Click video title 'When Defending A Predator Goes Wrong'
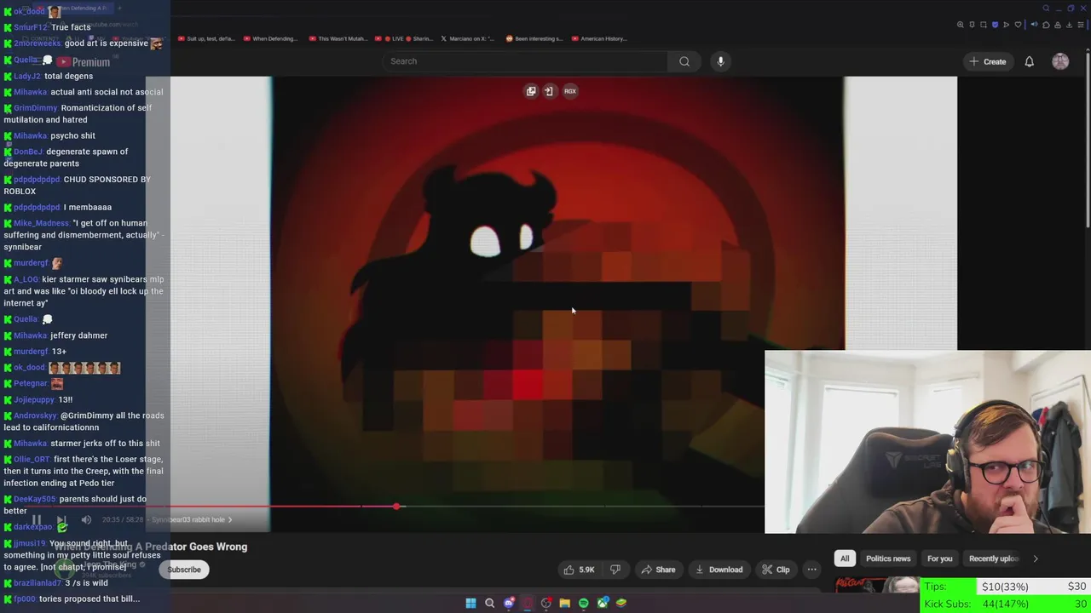 pyautogui.click(x=151, y=547)
